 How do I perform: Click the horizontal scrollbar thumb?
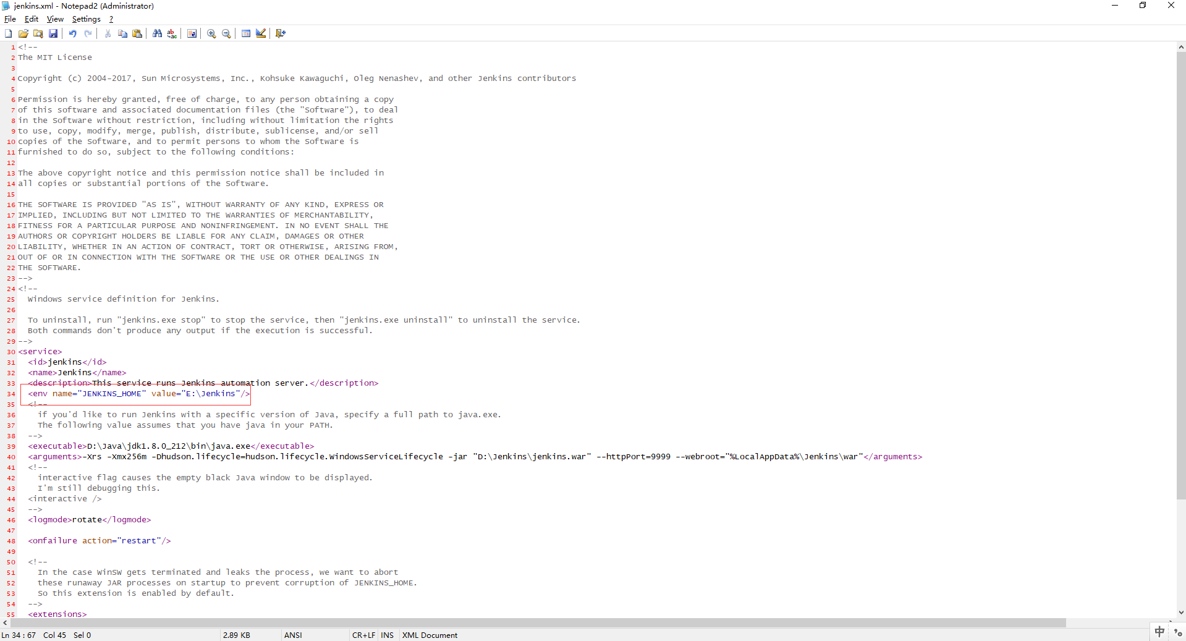(x=538, y=622)
